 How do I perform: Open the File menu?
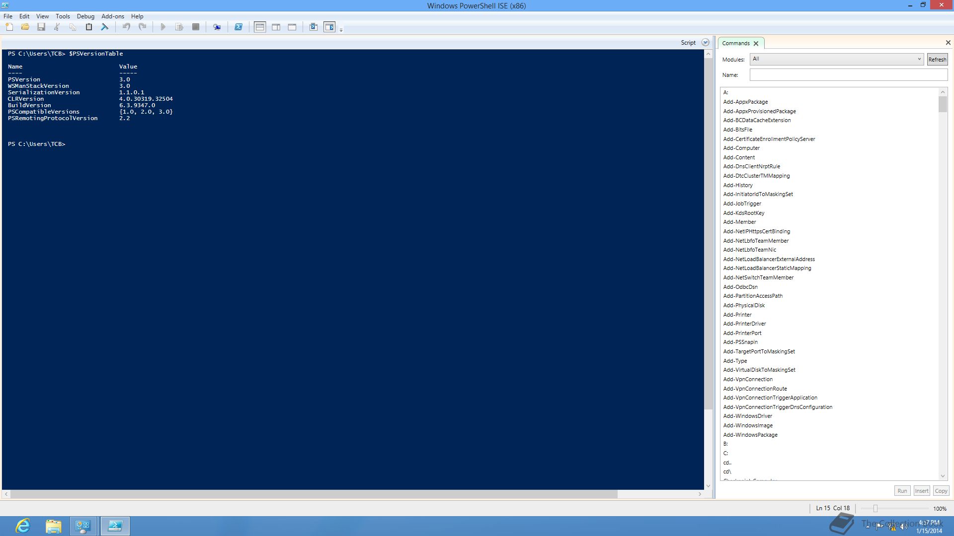click(8, 16)
